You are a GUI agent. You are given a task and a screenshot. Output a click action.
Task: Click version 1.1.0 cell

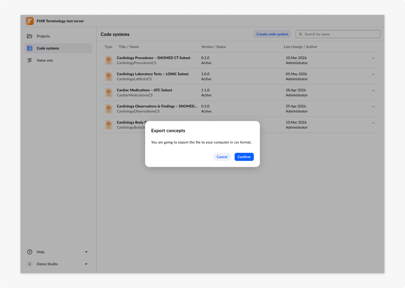click(205, 90)
